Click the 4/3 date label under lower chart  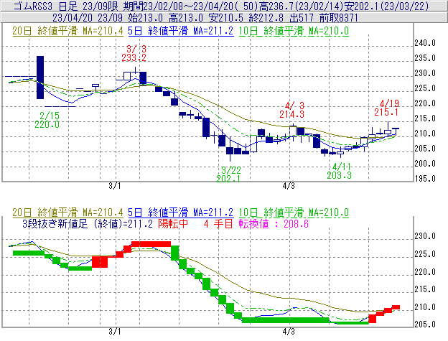289,332
